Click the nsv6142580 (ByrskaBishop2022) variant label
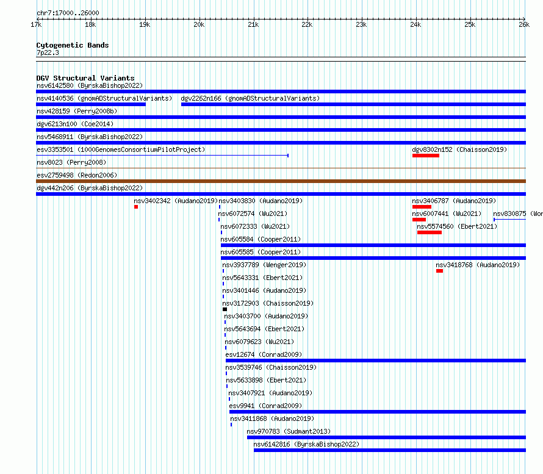Image resolution: width=543 pixels, height=474 pixels. pyautogui.click(x=90, y=85)
